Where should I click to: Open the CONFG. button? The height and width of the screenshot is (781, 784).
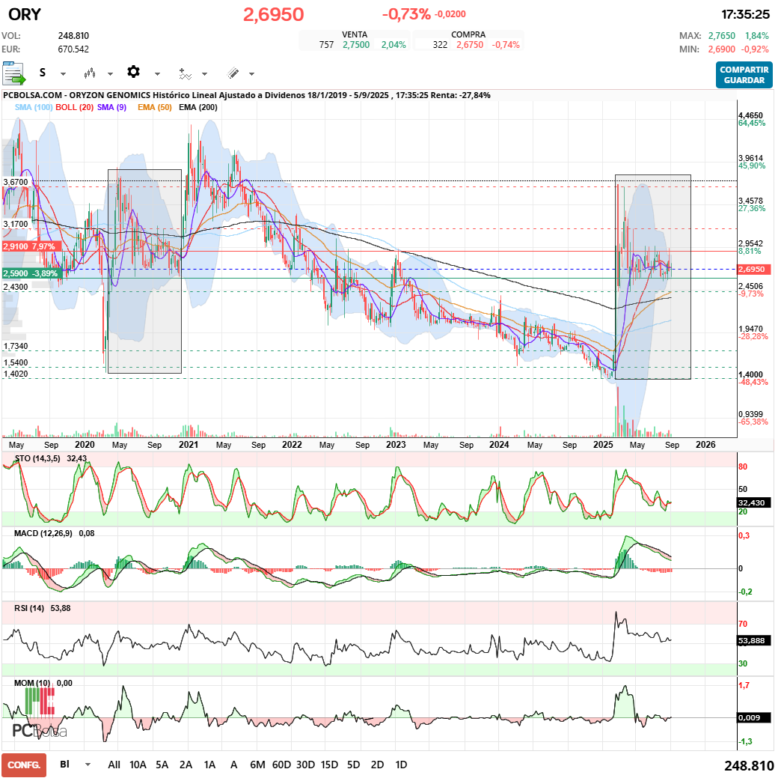[x=24, y=765]
